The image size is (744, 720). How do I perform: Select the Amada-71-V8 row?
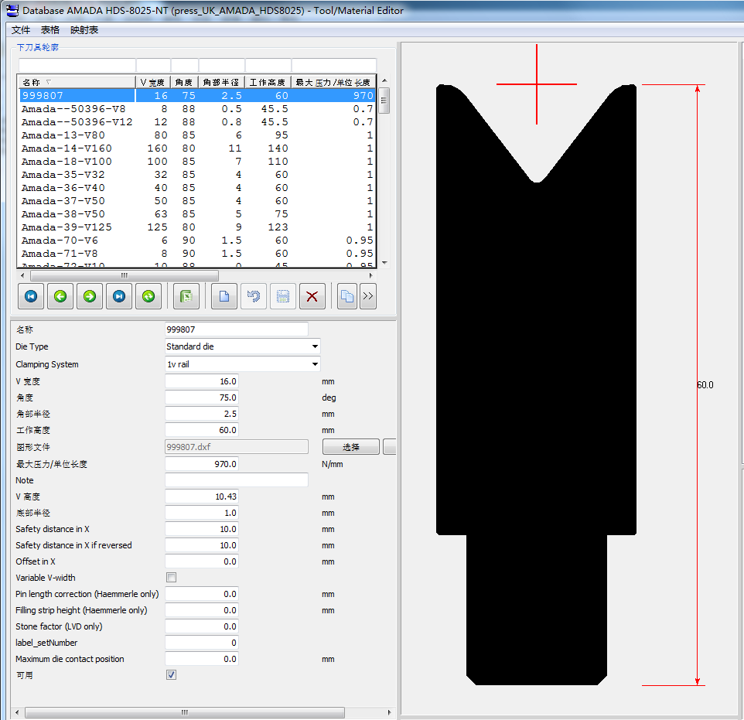click(197, 254)
